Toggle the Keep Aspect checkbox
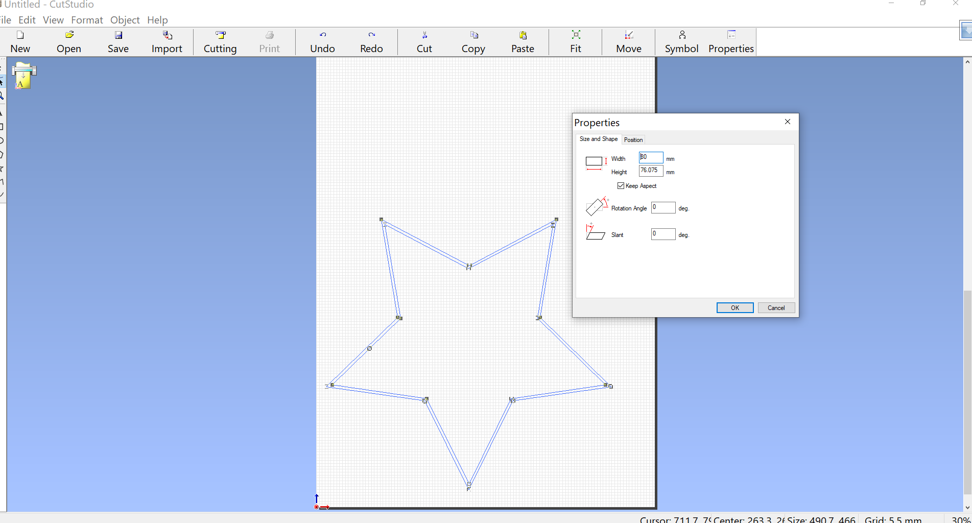The image size is (972, 523). 621,186
